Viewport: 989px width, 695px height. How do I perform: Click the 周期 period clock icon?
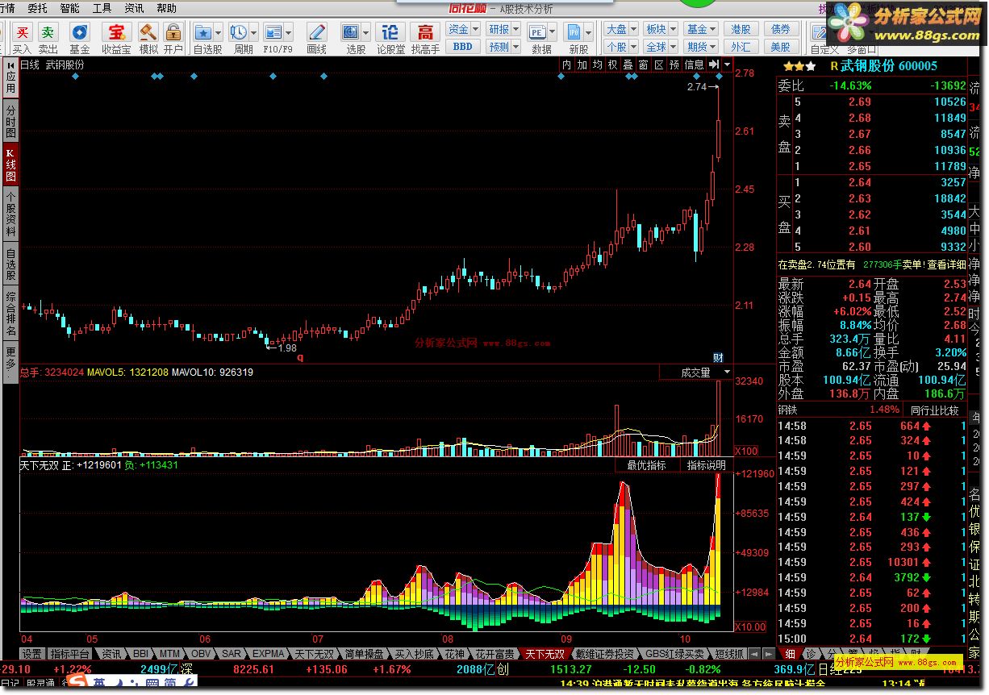pos(238,32)
